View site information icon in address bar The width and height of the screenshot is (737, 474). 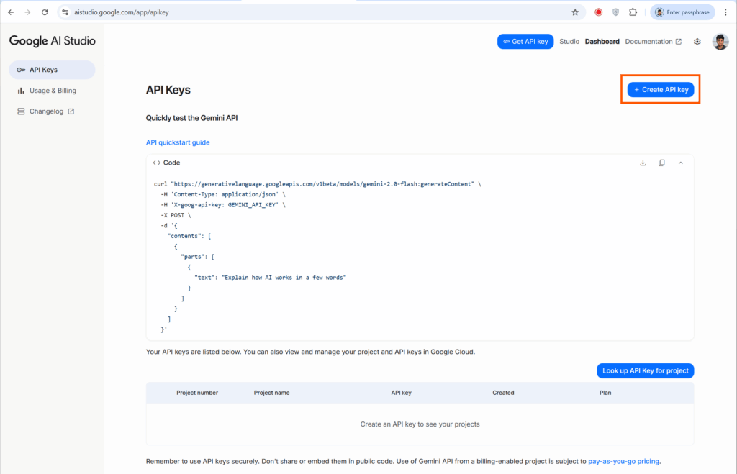65,12
